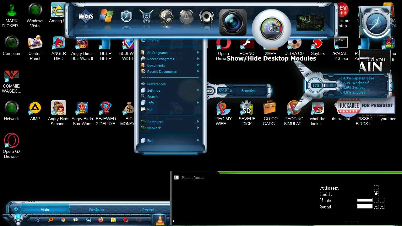Click the yellow folder icon in the taskbar
402x226 pixels.
[x=113, y=220]
